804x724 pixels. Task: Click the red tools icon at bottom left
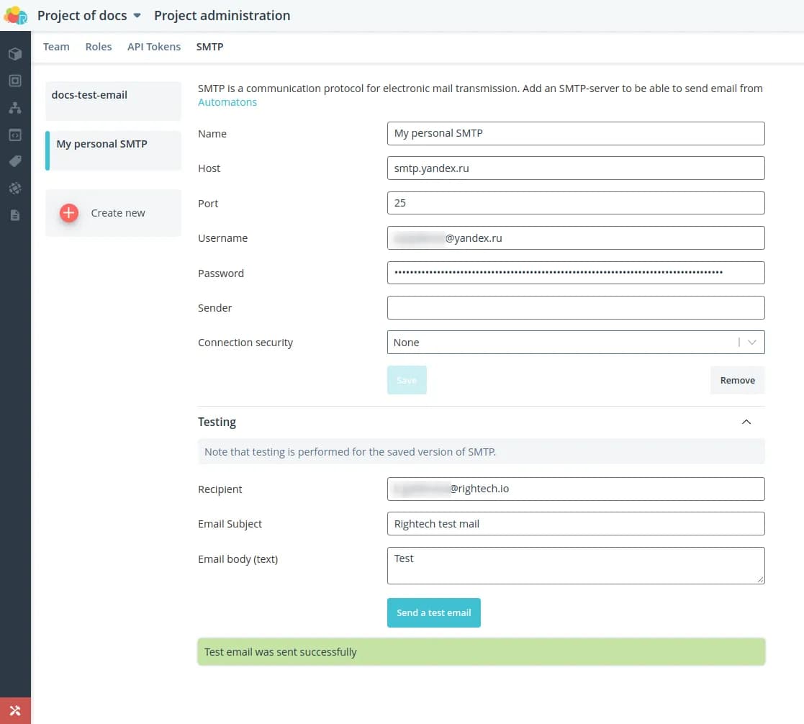click(x=15, y=710)
